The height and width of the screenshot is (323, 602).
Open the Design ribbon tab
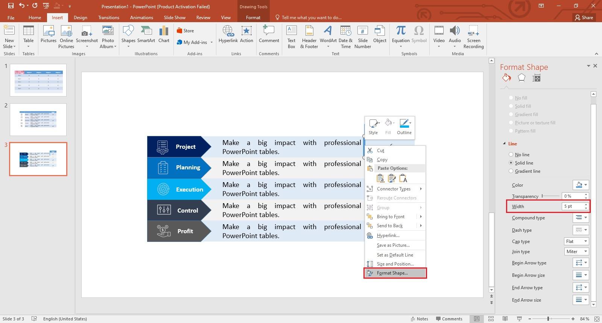click(x=80, y=17)
